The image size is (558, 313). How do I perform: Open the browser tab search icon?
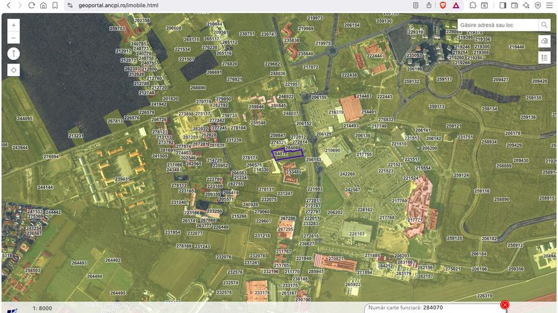pos(484,5)
